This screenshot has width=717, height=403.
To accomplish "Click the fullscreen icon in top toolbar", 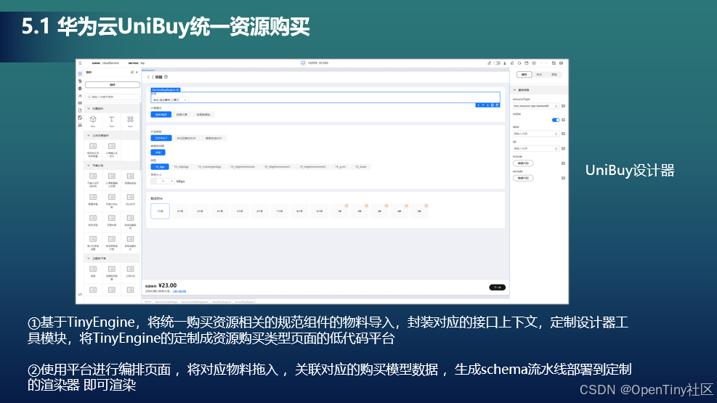I will 554,63.
